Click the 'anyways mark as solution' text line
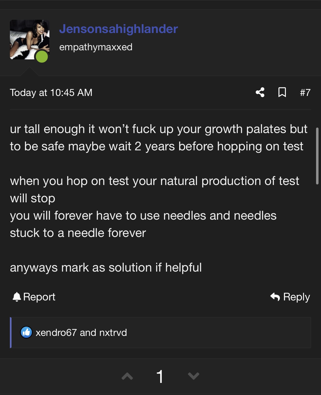Viewport: 321px width, 395px height. 106,267
